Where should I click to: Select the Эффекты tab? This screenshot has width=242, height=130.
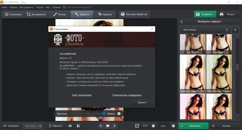click(x=82, y=14)
